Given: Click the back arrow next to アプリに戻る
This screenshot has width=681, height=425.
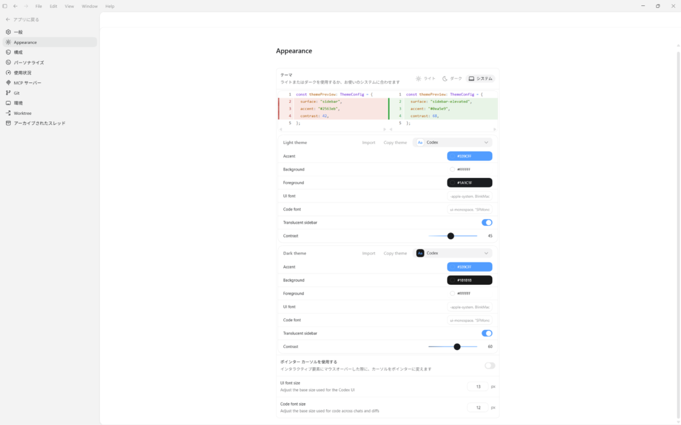Looking at the screenshot, I should tap(8, 19).
